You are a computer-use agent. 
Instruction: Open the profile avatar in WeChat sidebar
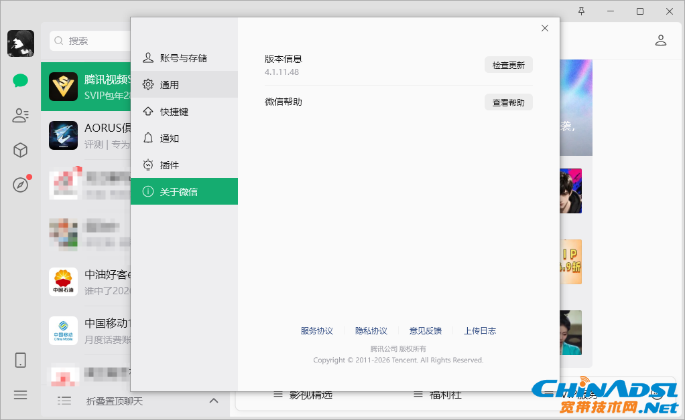click(x=21, y=43)
